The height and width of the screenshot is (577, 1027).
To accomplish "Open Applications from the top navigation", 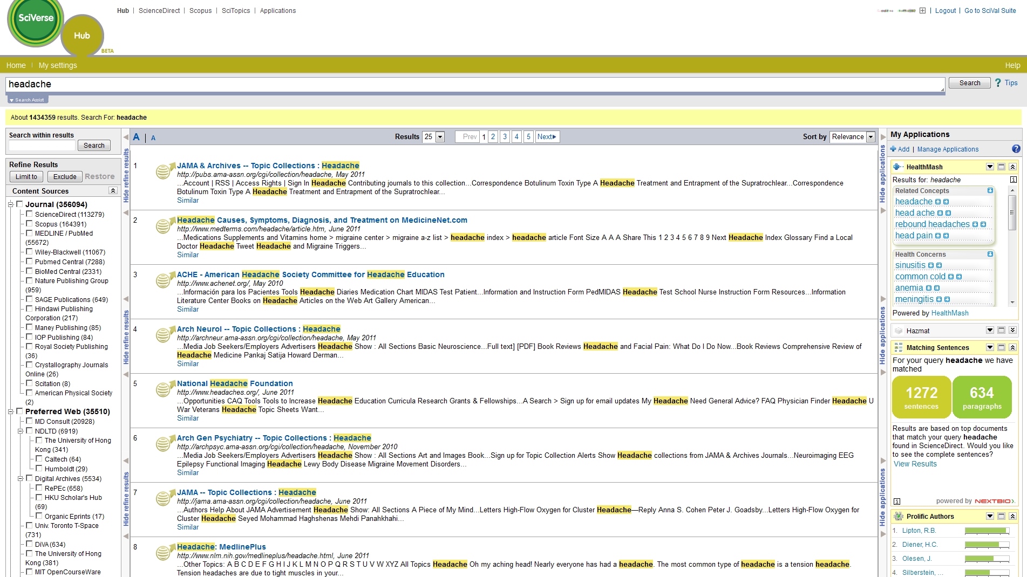I will tap(278, 10).
